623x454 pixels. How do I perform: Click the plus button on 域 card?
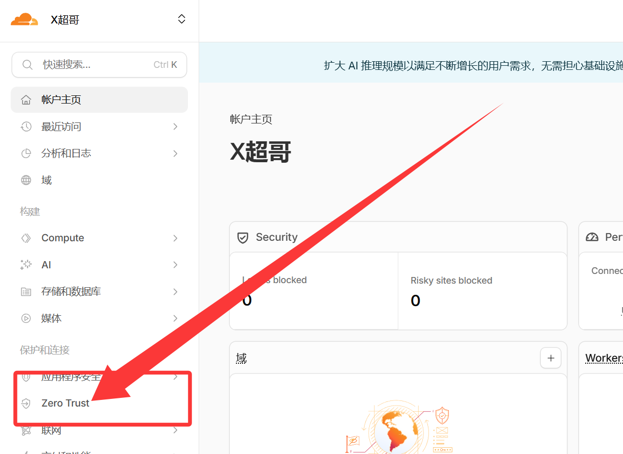[550, 358]
